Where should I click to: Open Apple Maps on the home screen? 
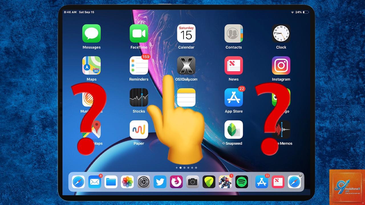point(92,65)
